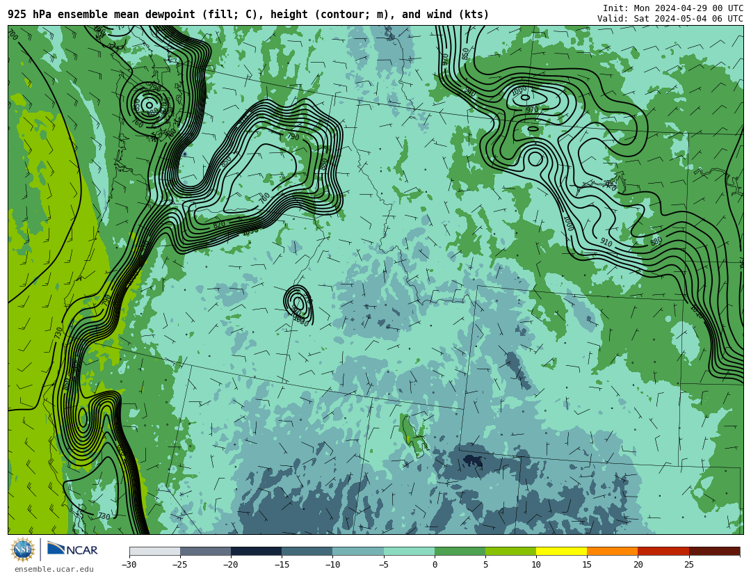Select the 'Valid: Sat 2024-05-04 06 UTC' text
751x578 pixels.
pyautogui.click(x=670, y=19)
